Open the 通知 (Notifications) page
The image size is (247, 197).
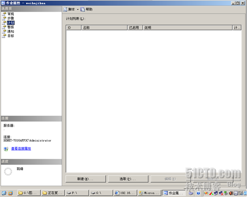point(11,32)
